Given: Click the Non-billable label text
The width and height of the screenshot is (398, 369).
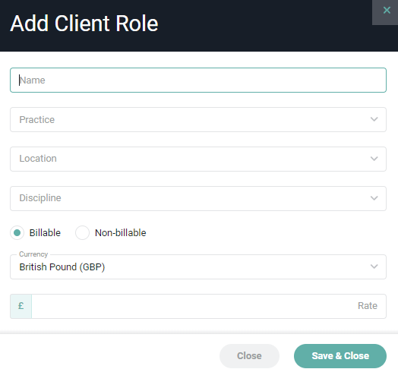Looking at the screenshot, I should tap(120, 233).
